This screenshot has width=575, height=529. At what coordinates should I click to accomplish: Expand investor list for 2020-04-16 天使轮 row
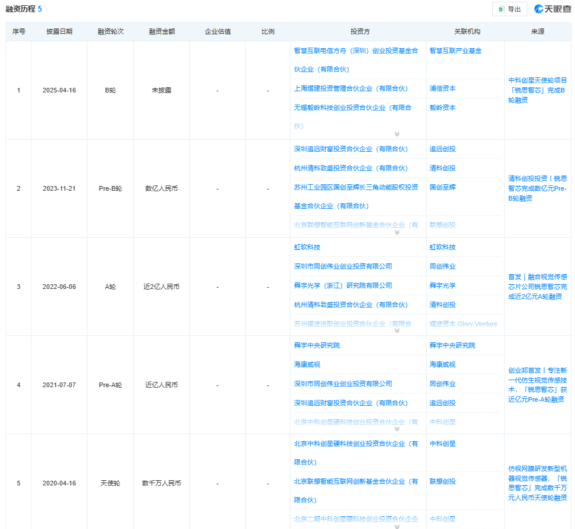pyautogui.click(x=397, y=527)
